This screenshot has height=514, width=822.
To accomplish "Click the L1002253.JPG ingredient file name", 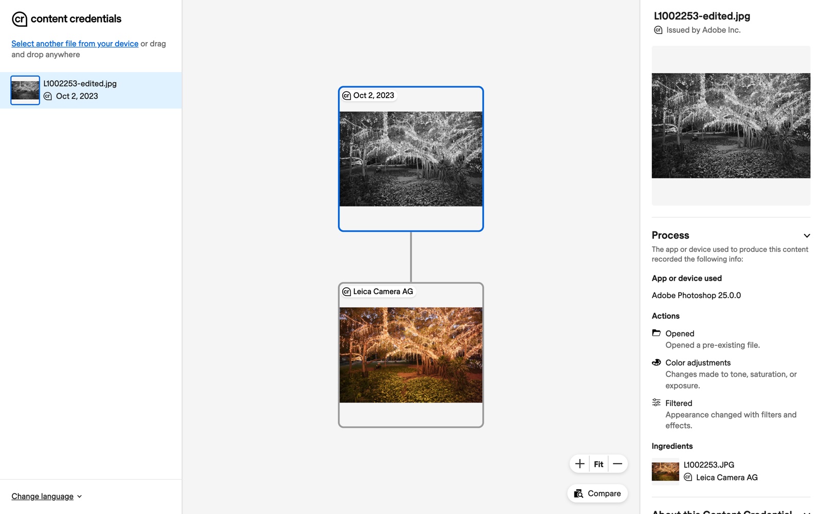I will click(x=709, y=465).
